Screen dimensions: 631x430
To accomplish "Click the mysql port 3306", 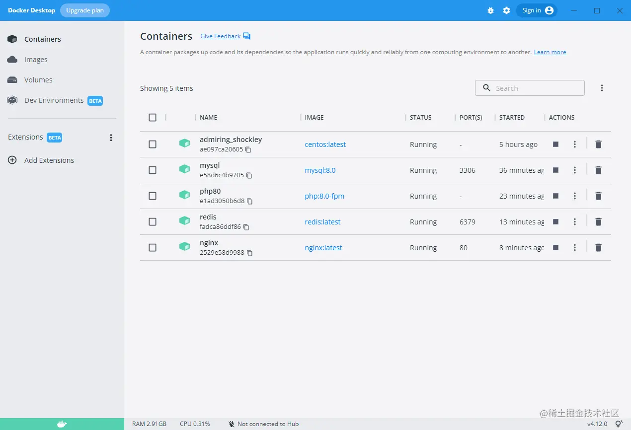I will pos(468,170).
